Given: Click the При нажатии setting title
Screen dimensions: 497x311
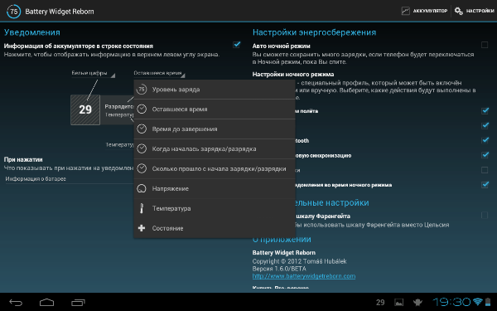Looking at the screenshot, I should click(x=23, y=159).
